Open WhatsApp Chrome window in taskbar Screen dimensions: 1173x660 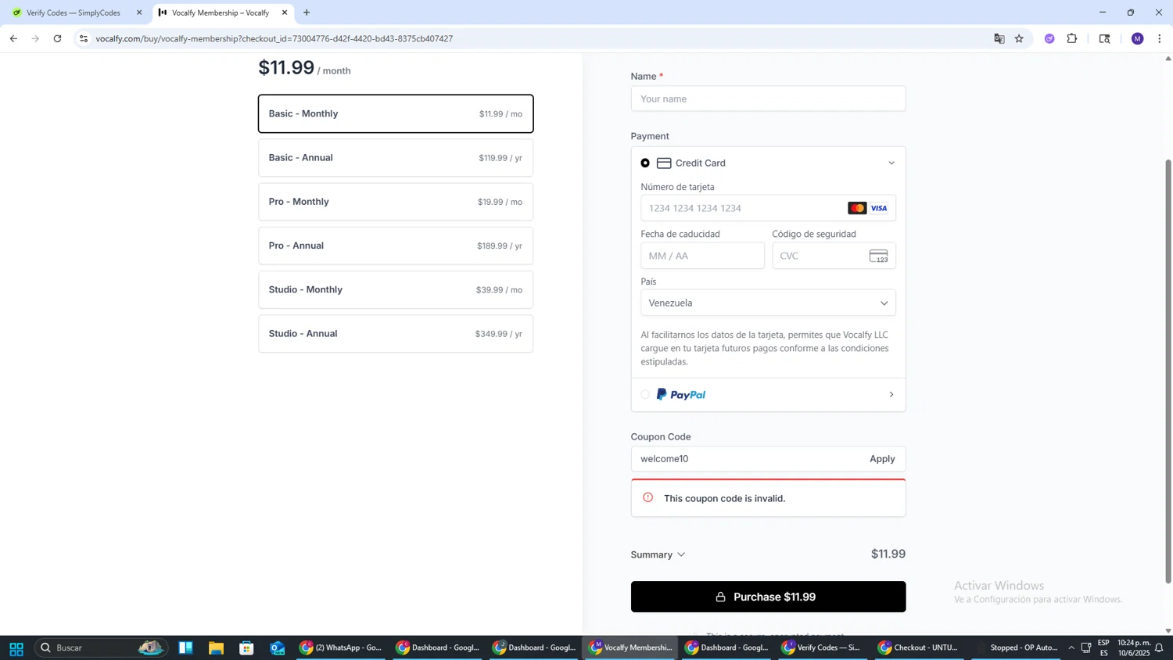341,647
